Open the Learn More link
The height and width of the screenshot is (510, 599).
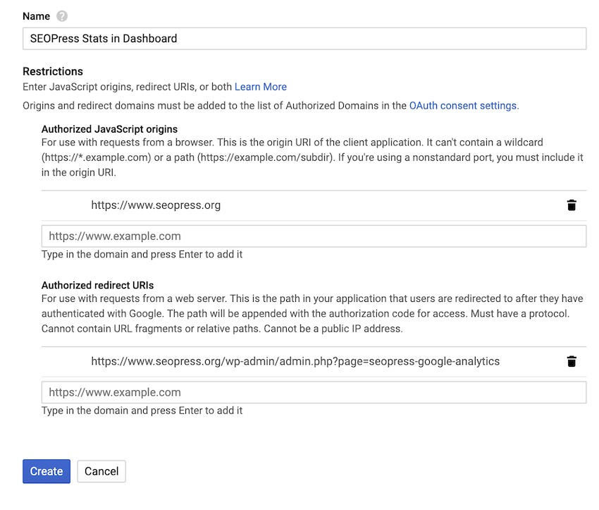point(261,87)
